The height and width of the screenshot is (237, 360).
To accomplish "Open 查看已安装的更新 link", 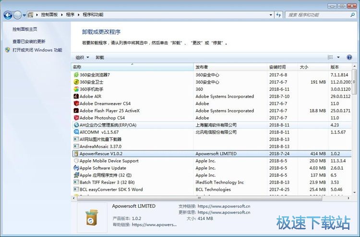I will (29, 41).
